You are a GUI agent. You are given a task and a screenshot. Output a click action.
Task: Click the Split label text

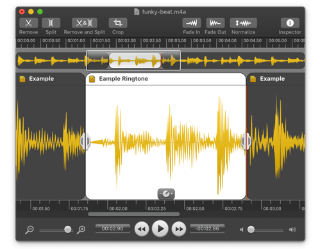tap(51, 32)
